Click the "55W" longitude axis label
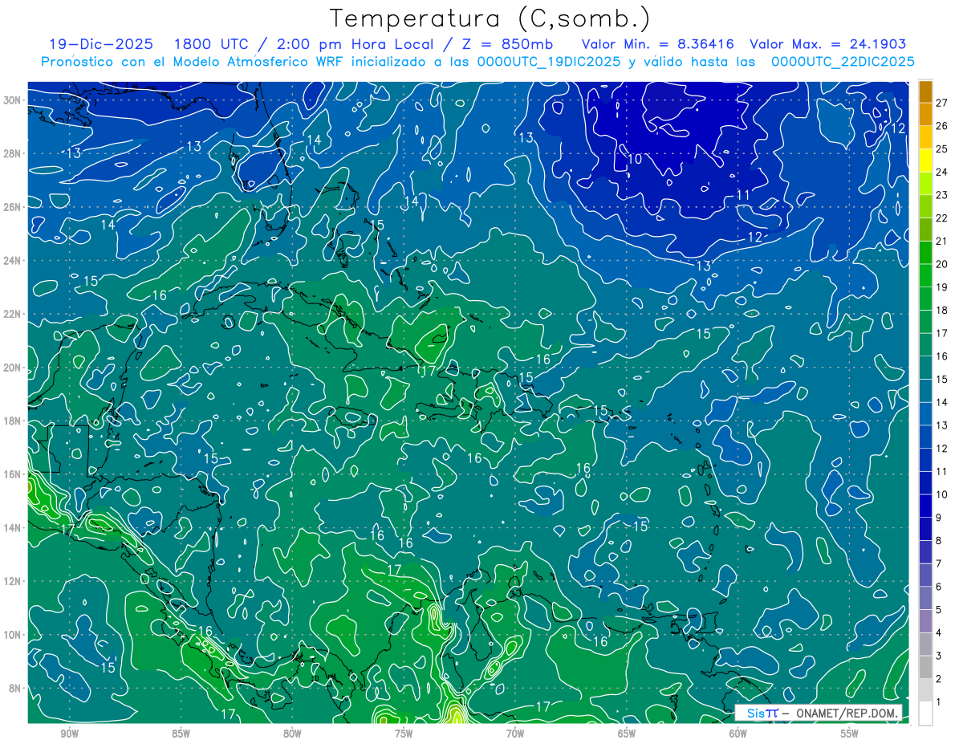Screen dimensions: 963x744 (x=850, y=734)
